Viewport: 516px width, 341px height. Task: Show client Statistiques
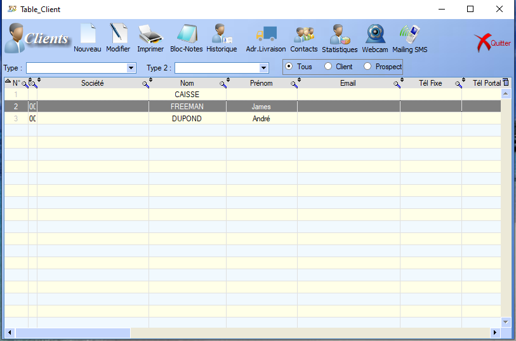coord(340,37)
